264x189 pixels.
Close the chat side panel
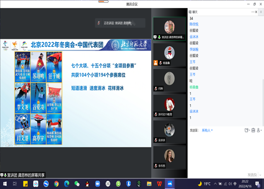point(256,12)
